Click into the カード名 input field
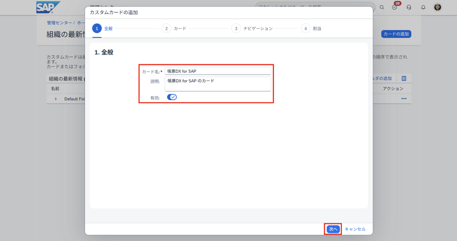The width and height of the screenshot is (457, 241). pos(218,71)
